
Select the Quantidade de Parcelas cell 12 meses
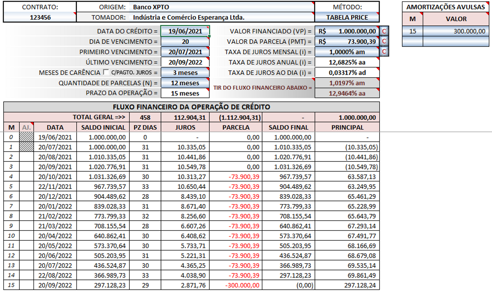point(185,83)
